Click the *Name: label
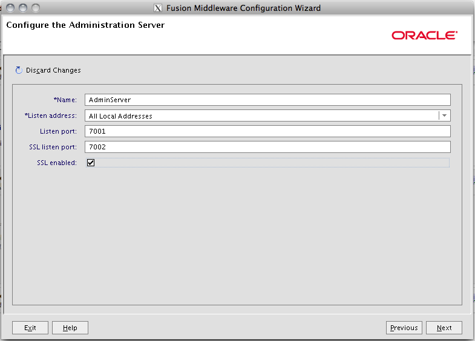This screenshot has width=475, height=341. click(65, 100)
